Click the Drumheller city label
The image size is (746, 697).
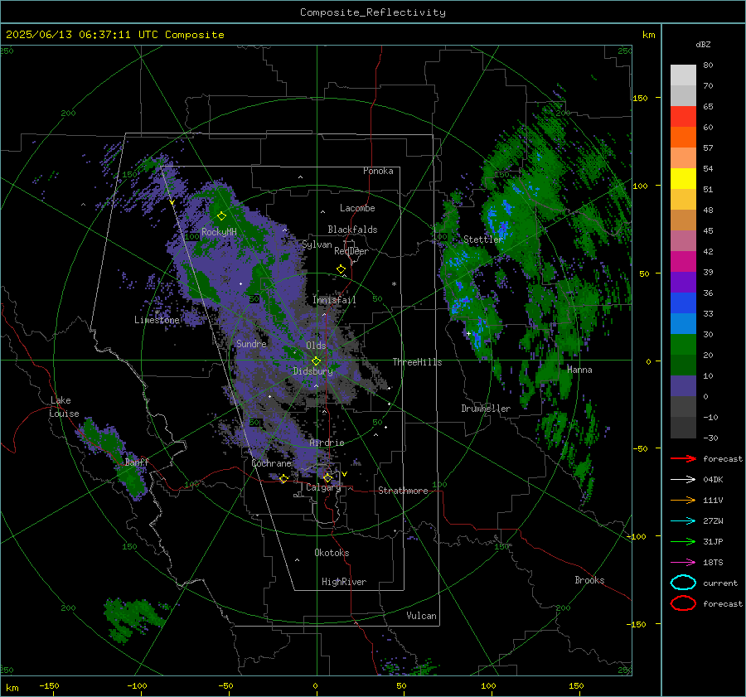pos(486,409)
